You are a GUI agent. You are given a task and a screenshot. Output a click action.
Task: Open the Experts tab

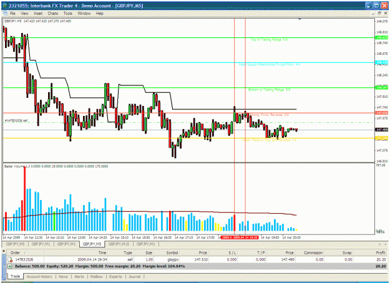[x=115, y=277]
